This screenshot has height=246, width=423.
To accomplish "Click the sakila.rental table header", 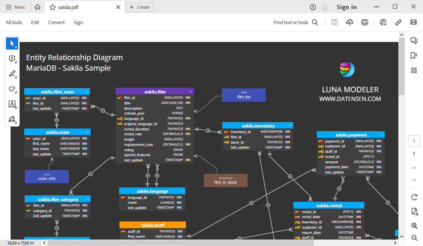I will click(x=329, y=205).
